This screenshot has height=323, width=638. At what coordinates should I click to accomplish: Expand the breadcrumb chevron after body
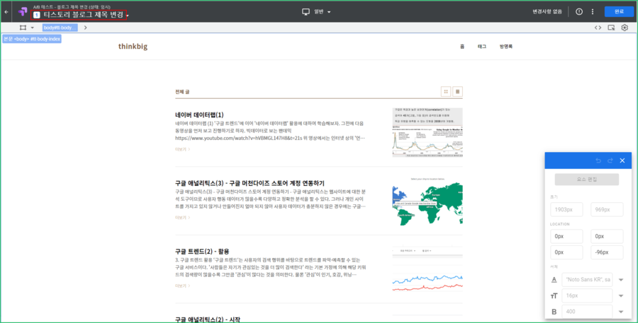[x=86, y=28]
